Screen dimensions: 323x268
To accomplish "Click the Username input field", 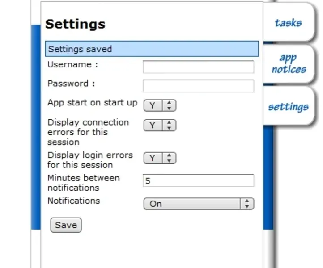I will coord(198,67).
